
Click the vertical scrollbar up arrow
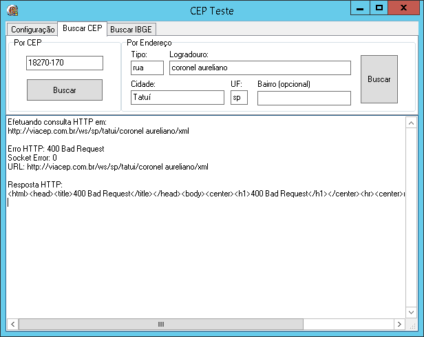pos(411,123)
